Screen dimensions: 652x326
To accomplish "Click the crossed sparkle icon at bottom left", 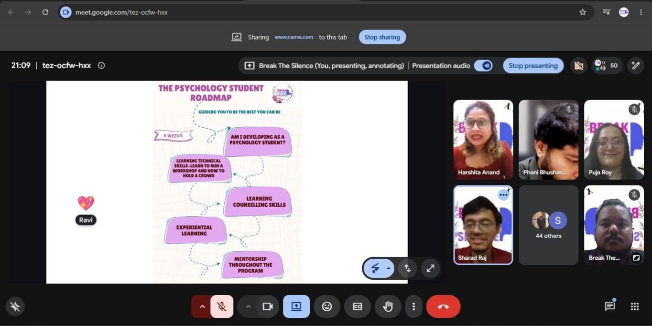I will [15, 306].
